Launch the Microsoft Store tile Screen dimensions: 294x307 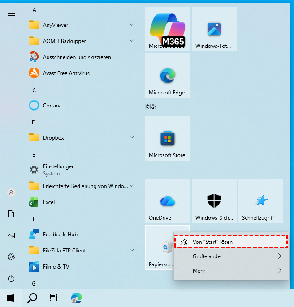click(x=168, y=138)
